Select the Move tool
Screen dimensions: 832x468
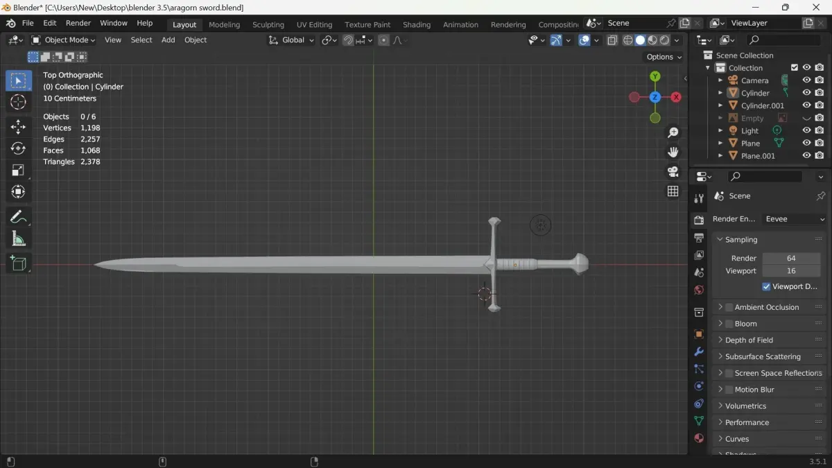click(x=19, y=126)
